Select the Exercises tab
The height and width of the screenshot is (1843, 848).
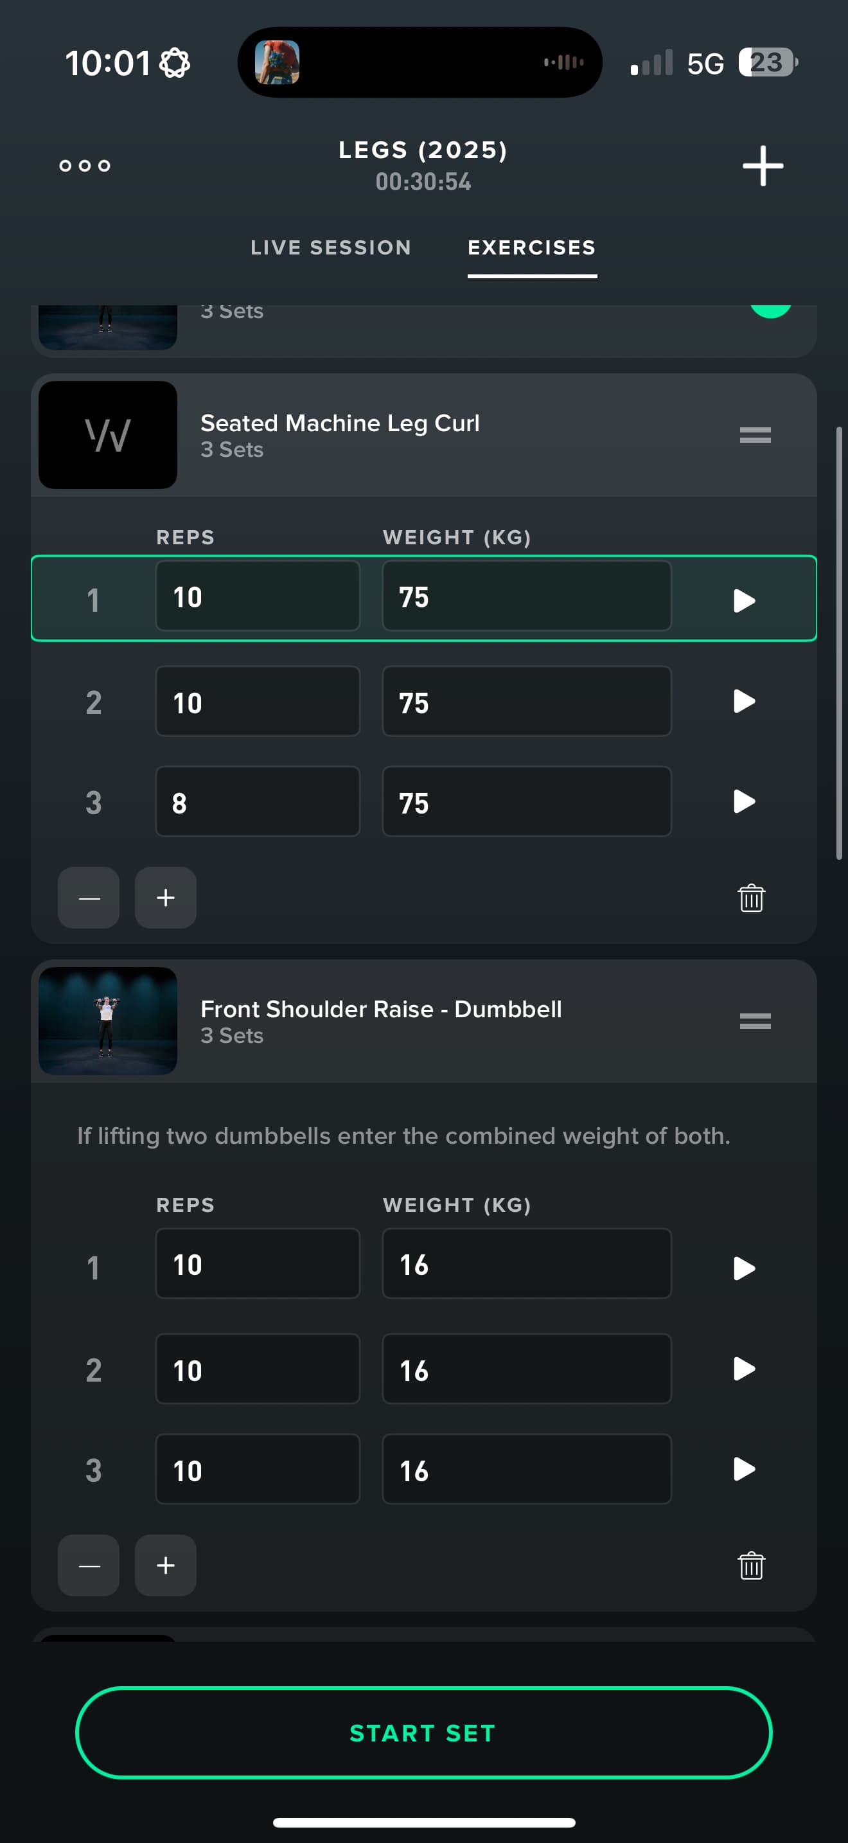coord(532,247)
